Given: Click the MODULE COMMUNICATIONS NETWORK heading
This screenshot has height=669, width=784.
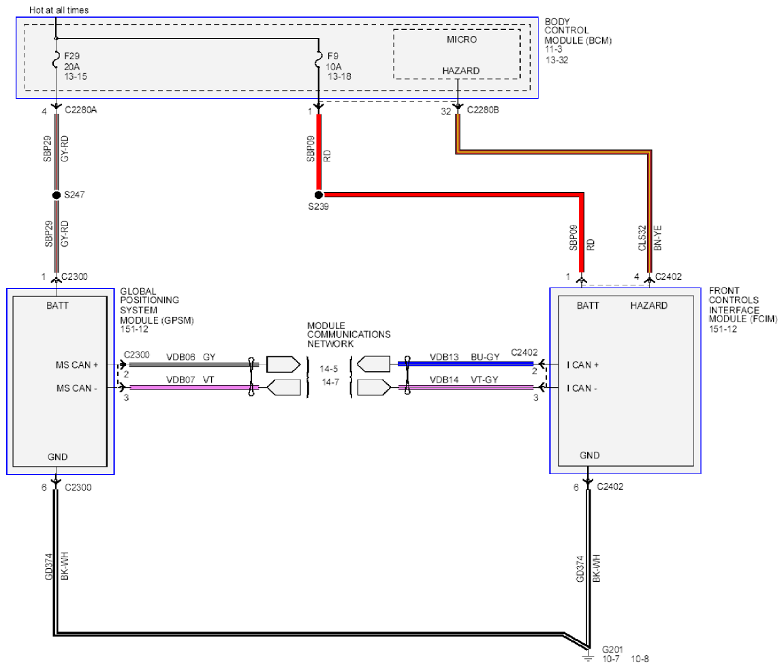Looking at the screenshot, I should [349, 334].
